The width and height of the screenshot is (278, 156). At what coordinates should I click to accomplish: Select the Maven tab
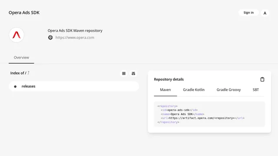[x=165, y=90]
